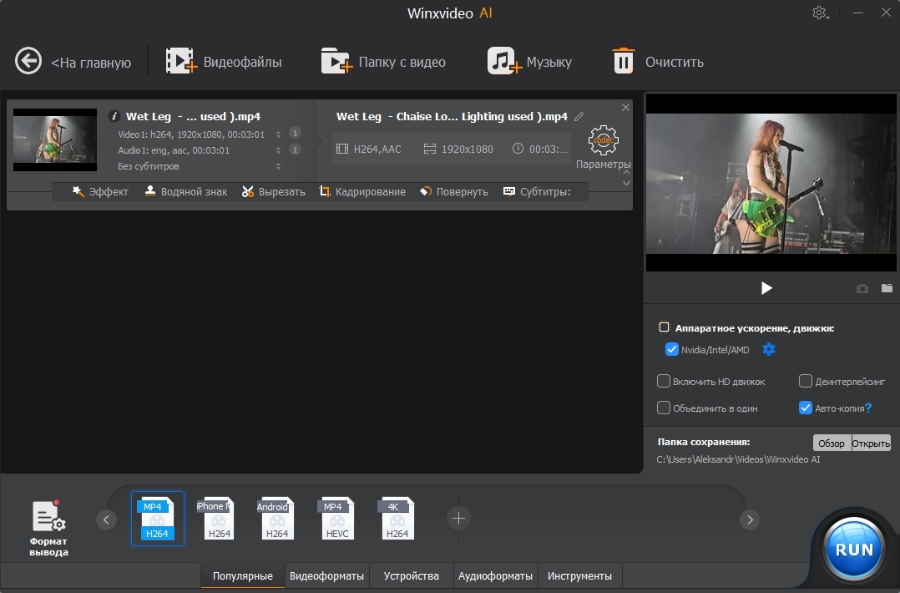
Task: Open the file info icon next to Wet Leg
Action: pos(114,116)
